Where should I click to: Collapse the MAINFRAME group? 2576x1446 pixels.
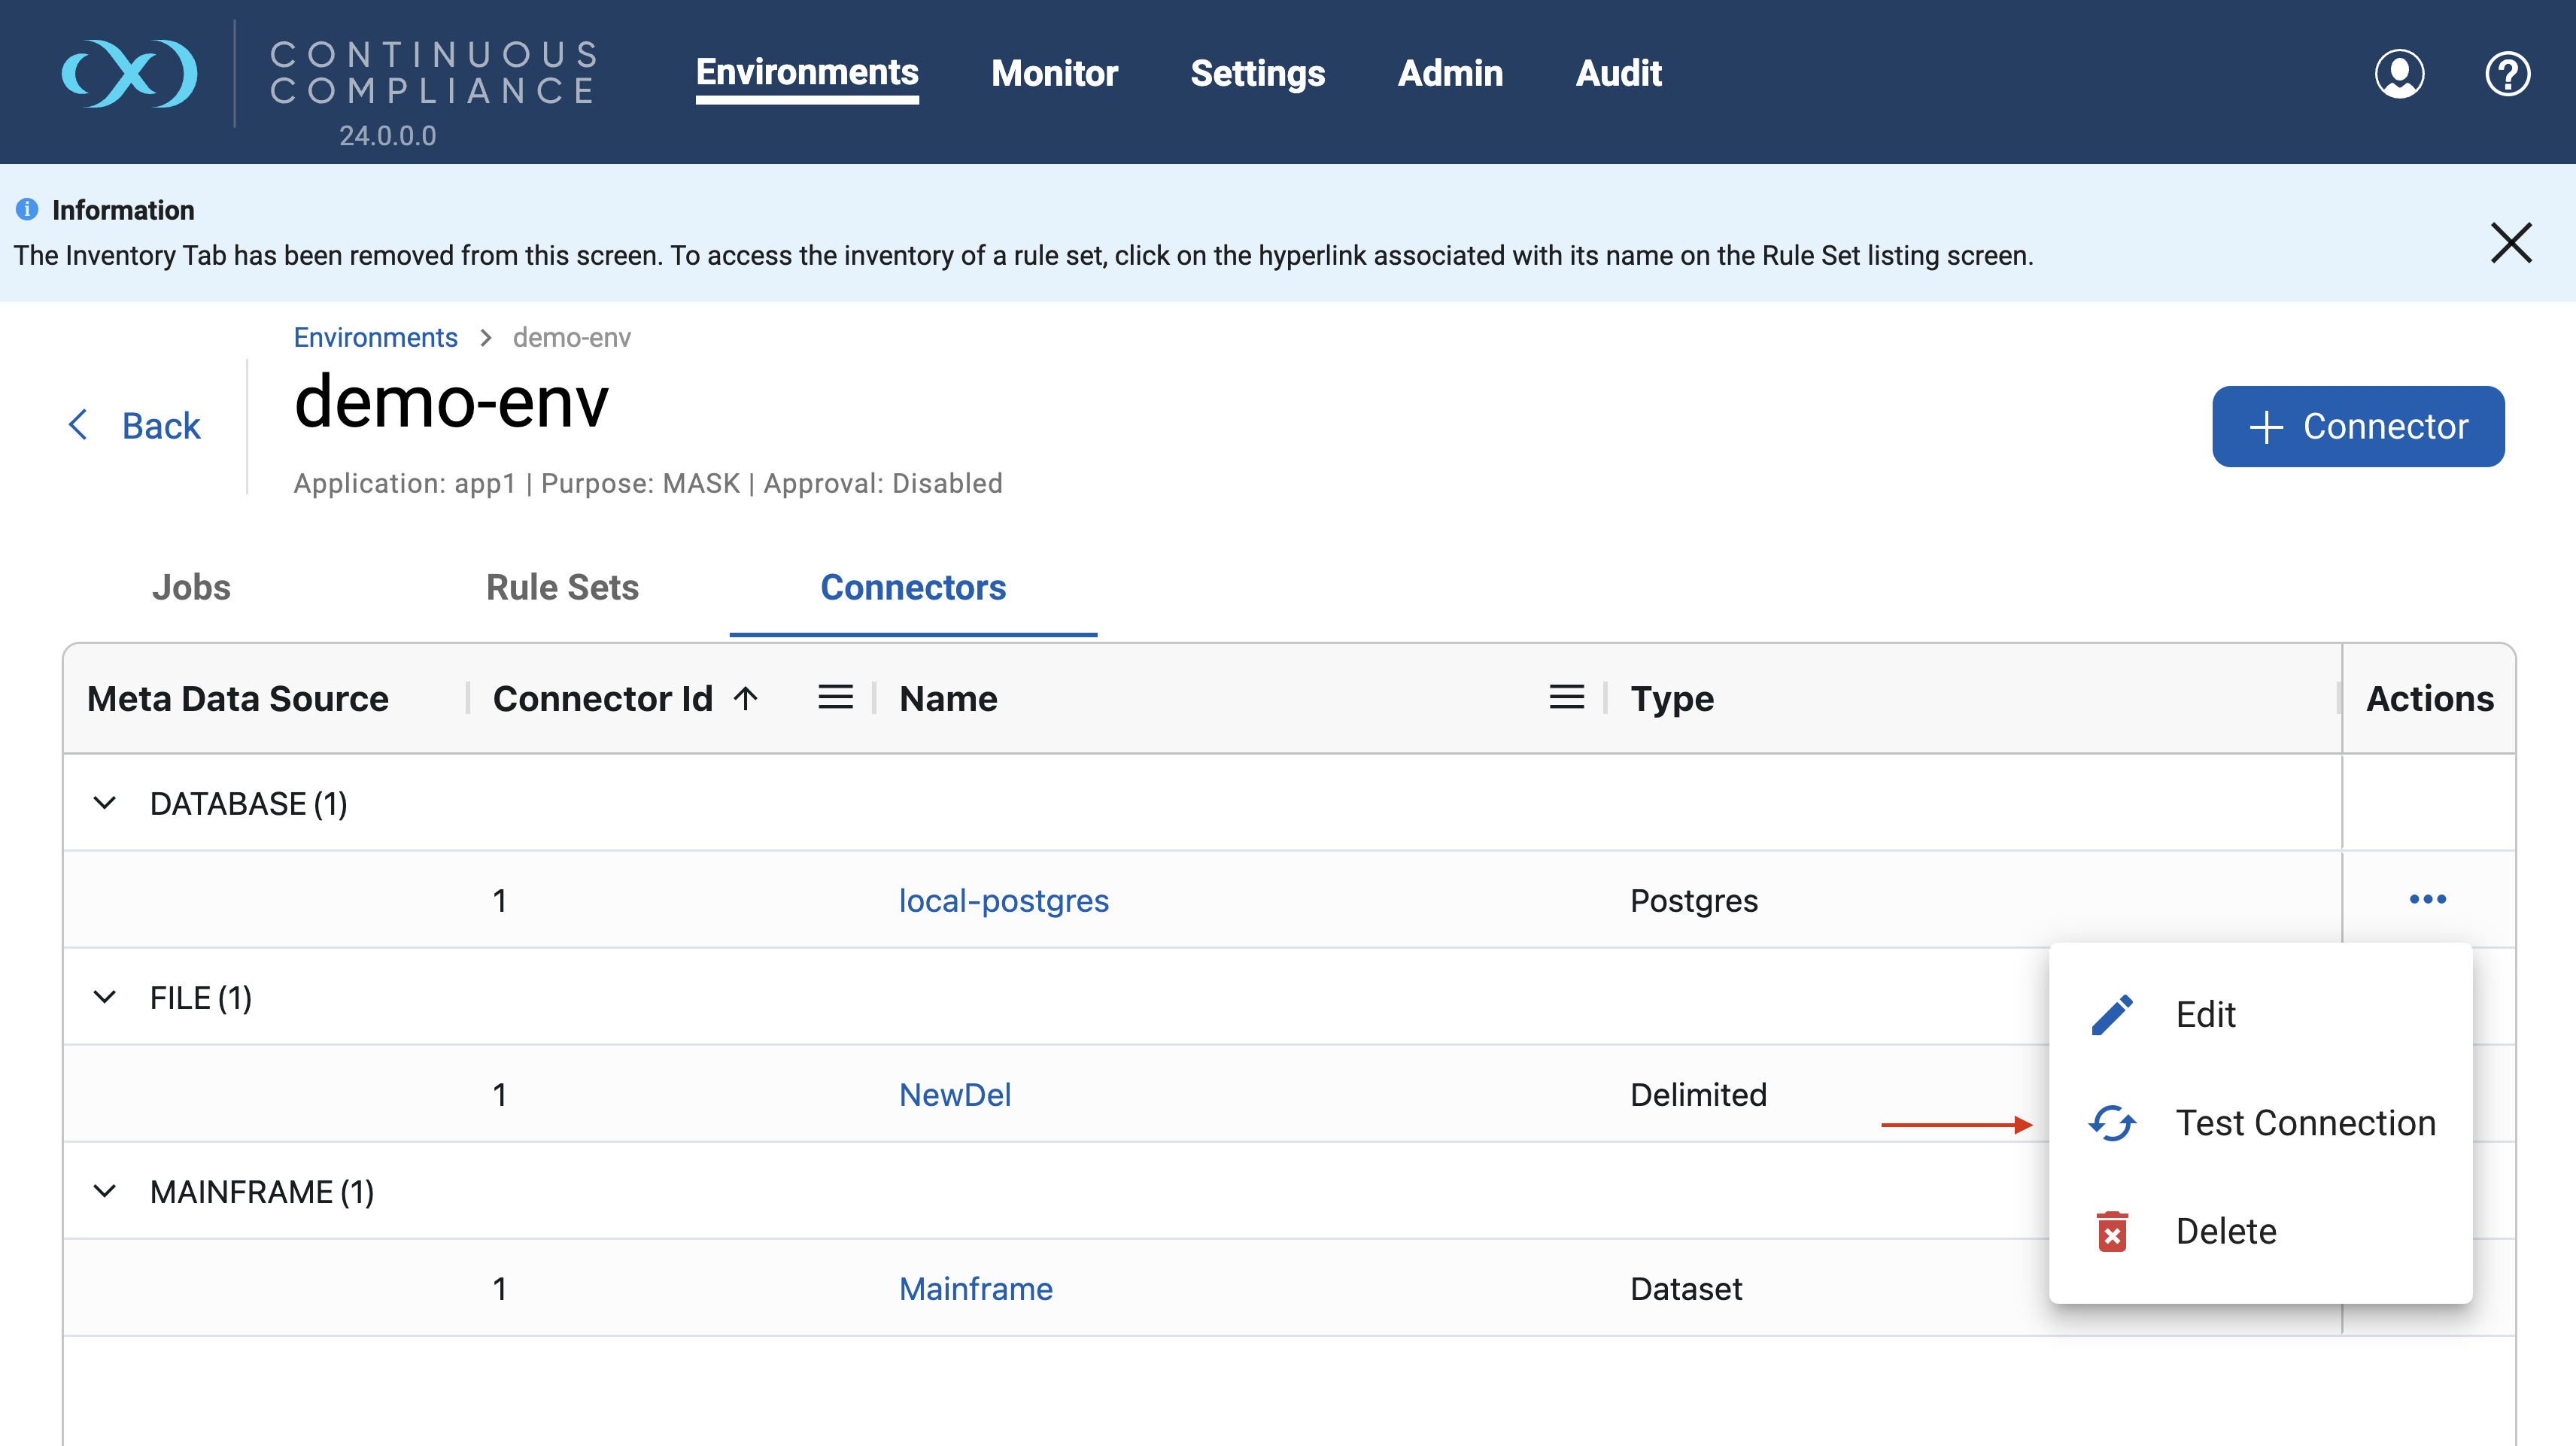pyautogui.click(x=105, y=1191)
